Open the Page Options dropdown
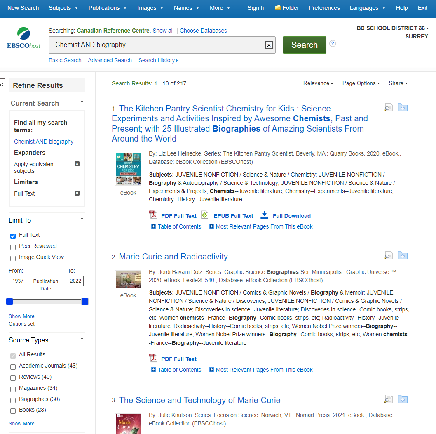Screen dimensions: 436x434 [x=361, y=83]
